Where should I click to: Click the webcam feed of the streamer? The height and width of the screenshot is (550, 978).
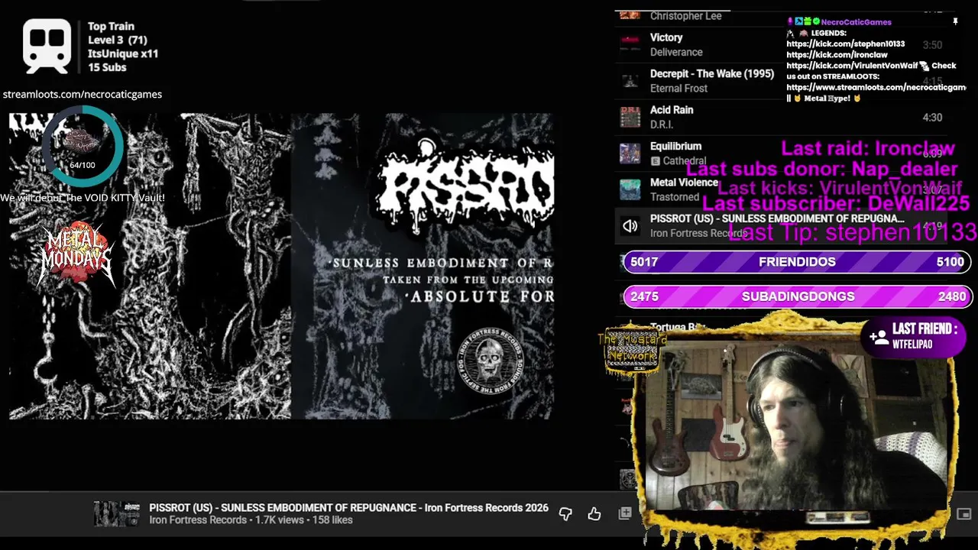pyautogui.click(x=795, y=424)
